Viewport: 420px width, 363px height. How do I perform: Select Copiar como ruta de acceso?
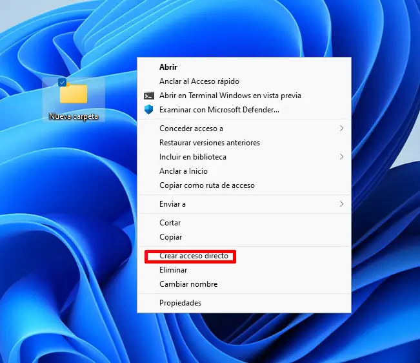(244, 185)
